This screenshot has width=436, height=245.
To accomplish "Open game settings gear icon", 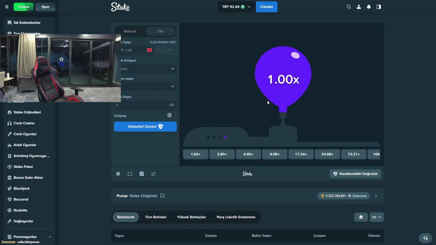I will pyautogui.click(x=118, y=174).
